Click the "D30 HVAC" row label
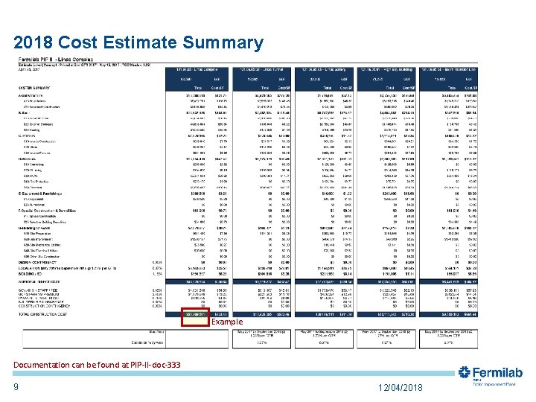Image resolution: width=536 pixels, height=402 pixels. tap(30, 176)
